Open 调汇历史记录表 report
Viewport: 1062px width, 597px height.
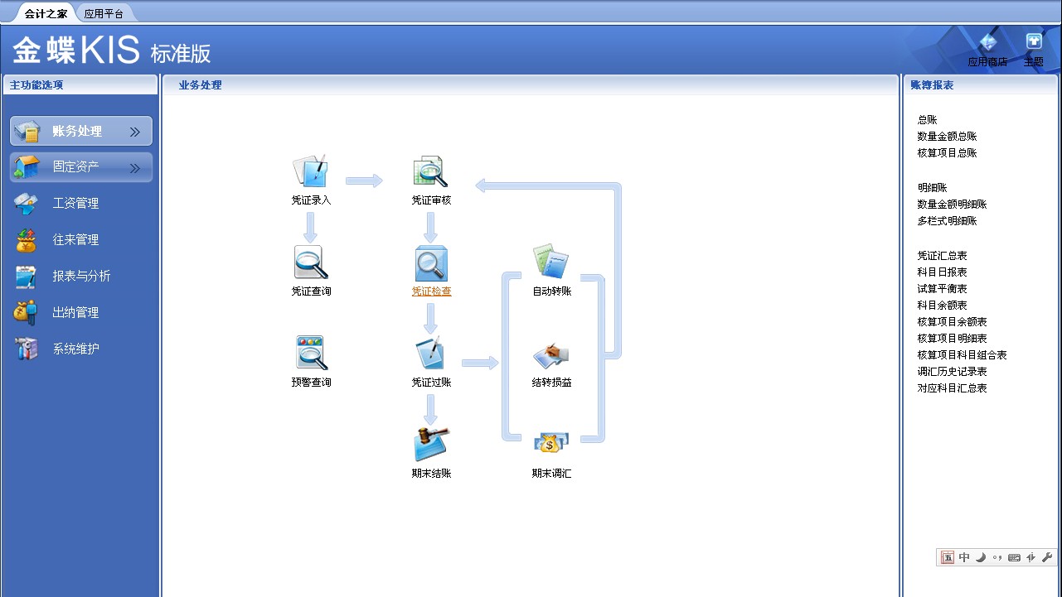952,372
